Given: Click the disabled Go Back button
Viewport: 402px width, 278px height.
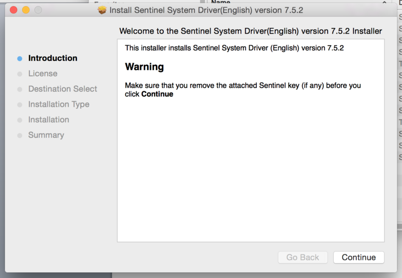Looking at the screenshot, I should (303, 257).
